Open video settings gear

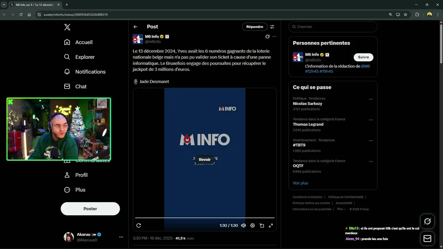click(253, 225)
